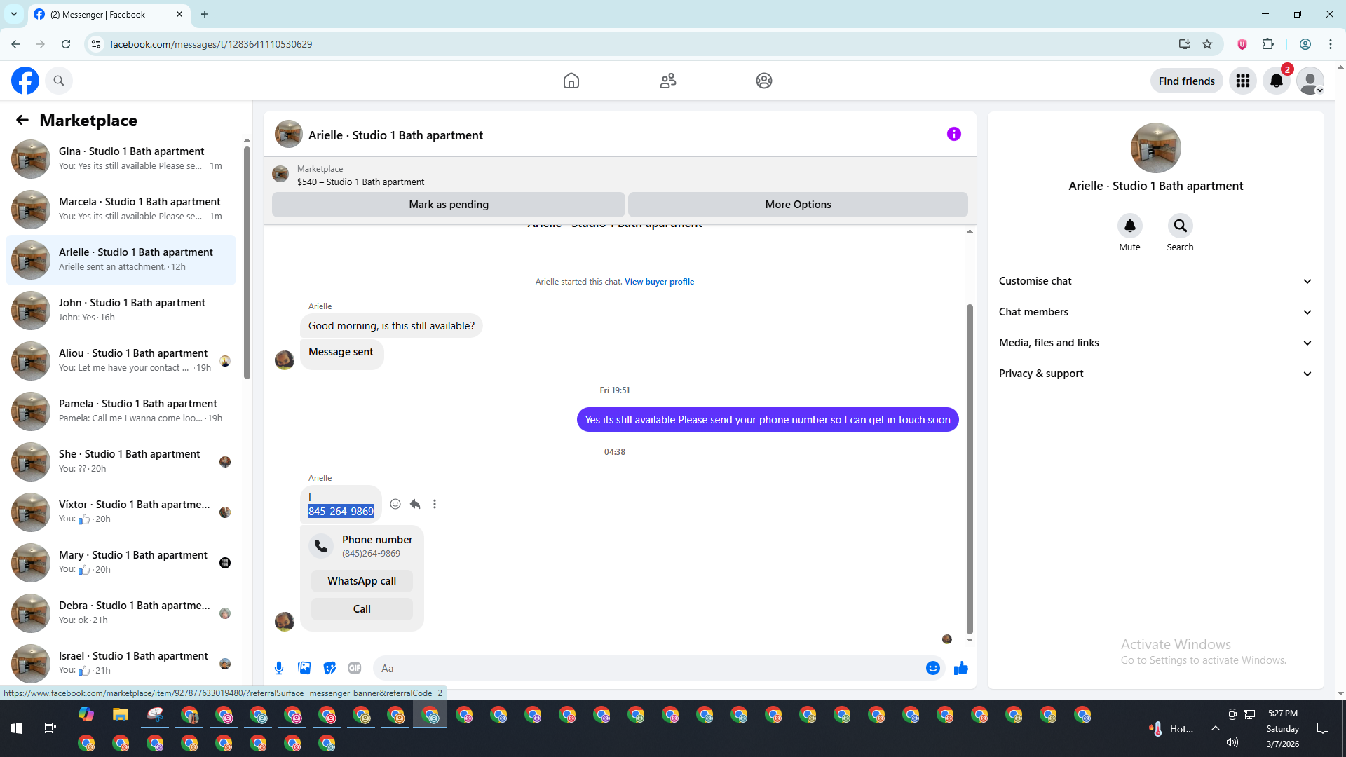Click the Facebook logo icon
The width and height of the screenshot is (1346, 757).
coord(25,81)
